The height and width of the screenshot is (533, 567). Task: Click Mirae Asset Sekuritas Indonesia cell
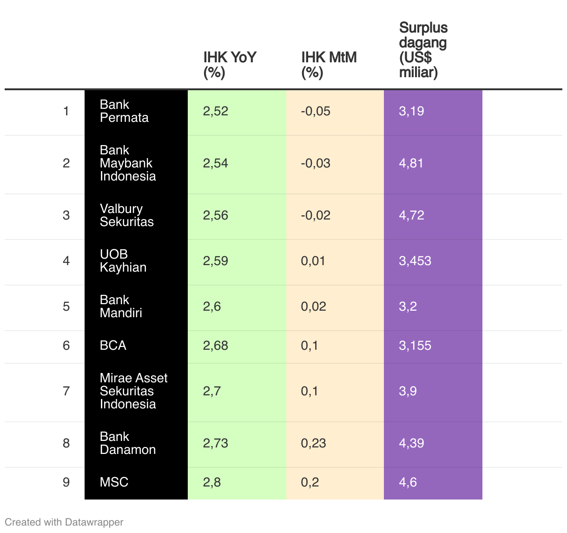click(136, 391)
